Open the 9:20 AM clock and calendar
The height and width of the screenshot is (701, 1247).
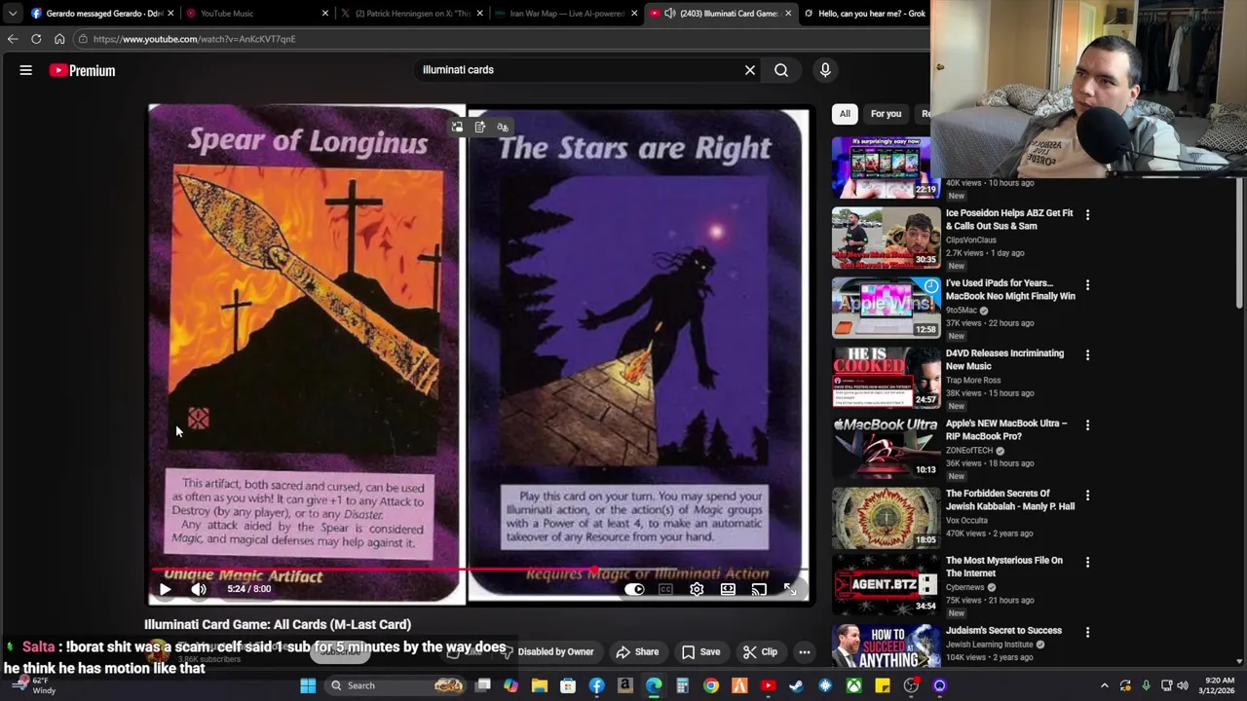point(1218,685)
